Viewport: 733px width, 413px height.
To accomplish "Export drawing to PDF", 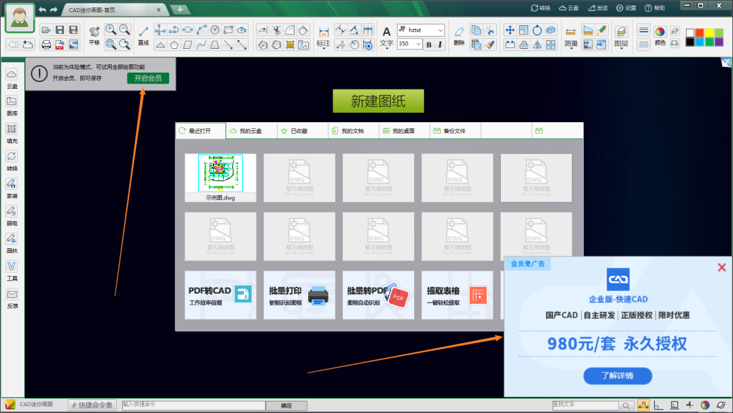I will [x=59, y=44].
